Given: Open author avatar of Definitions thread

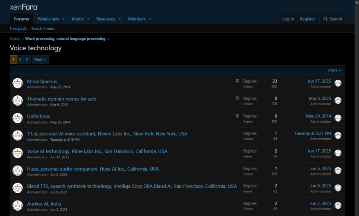Looking at the screenshot, I should [x=18, y=118].
